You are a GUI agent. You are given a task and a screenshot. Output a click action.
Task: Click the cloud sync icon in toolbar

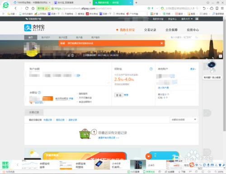(x=212, y=8)
